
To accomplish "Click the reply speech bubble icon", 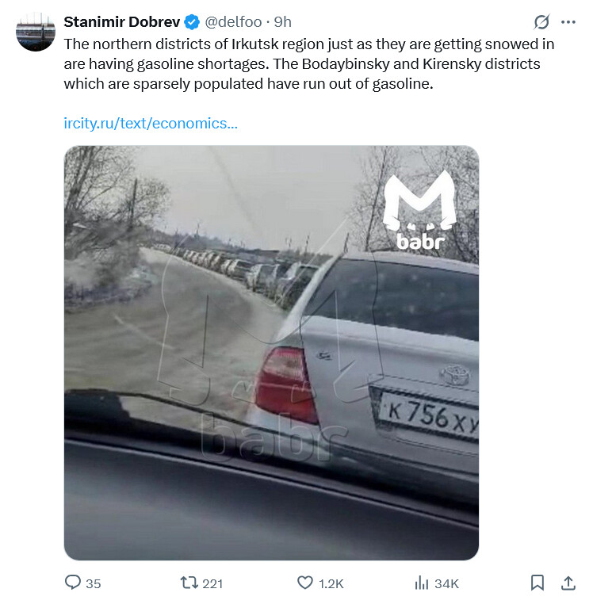I will pos(72,583).
